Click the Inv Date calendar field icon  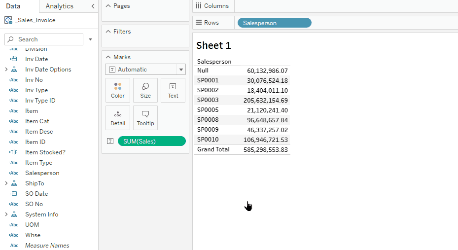[14, 59]
